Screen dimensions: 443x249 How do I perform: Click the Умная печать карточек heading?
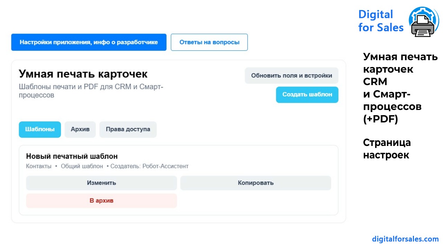(x=83, y=74)
